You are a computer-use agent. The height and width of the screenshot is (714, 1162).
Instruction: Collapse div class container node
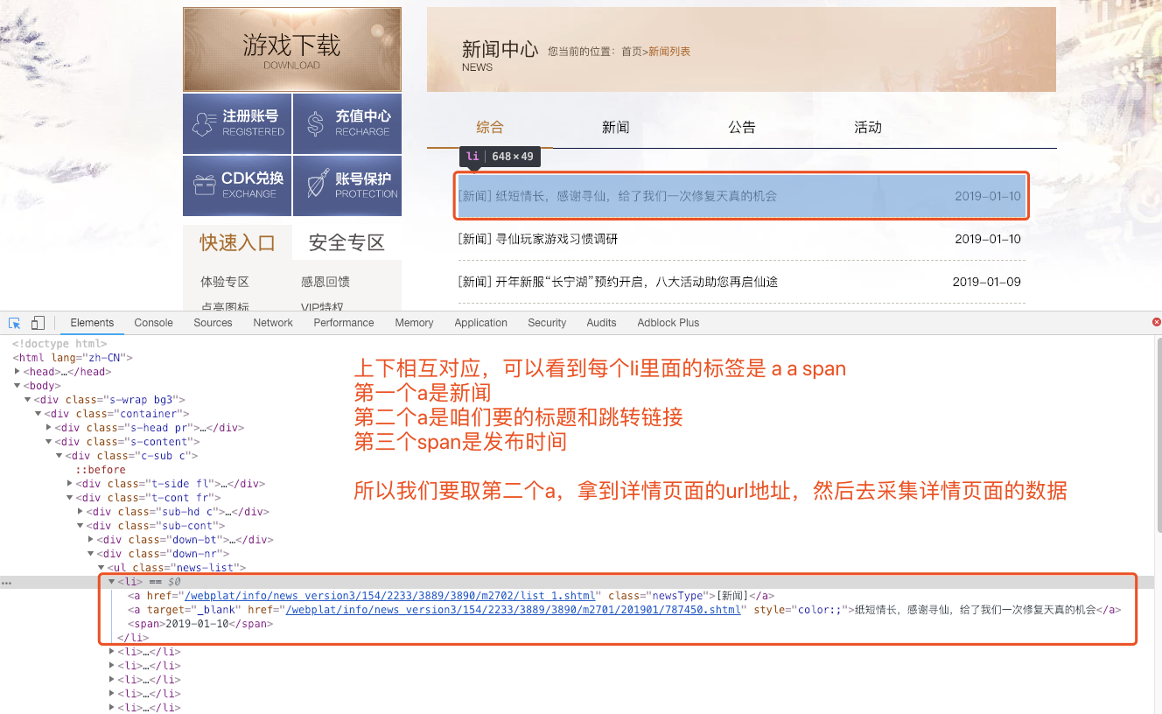[x=38, y=414]
